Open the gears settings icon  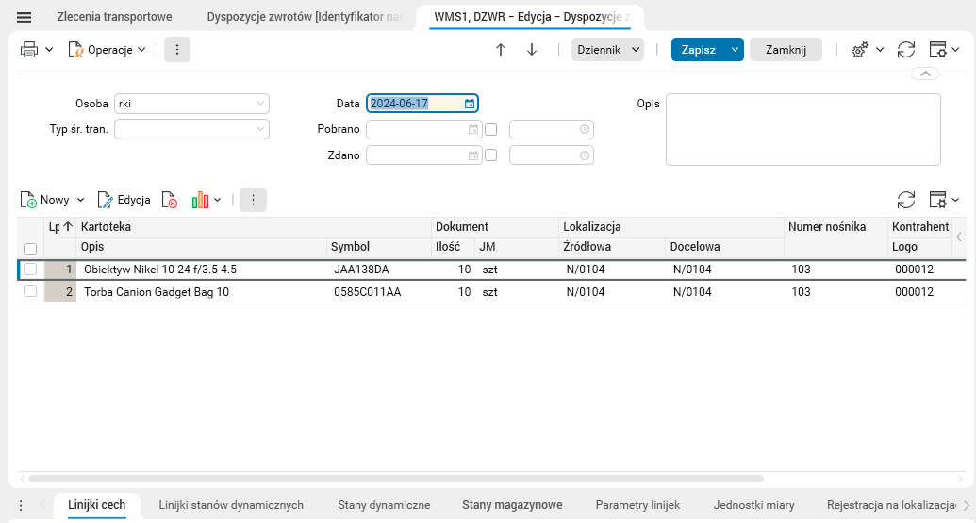tap(860, 50)
